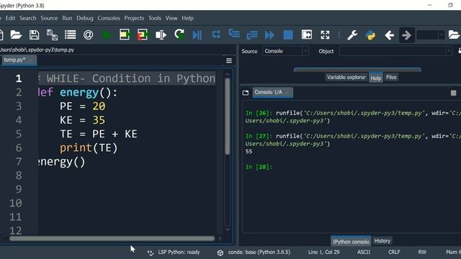
Task: Switch to the IPython console tab
Action: tap(351, 242)
